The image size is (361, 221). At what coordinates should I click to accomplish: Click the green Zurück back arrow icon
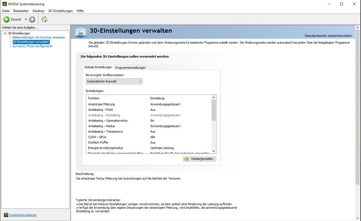[6, 19]
